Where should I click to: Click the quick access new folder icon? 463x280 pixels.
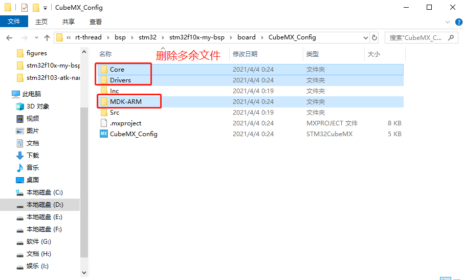(x=36, y=7)
